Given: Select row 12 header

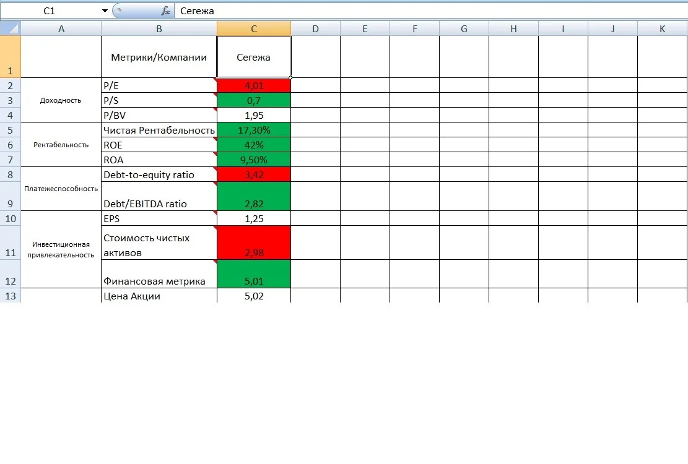Looking at the screenshot, I should click(11, 274).
